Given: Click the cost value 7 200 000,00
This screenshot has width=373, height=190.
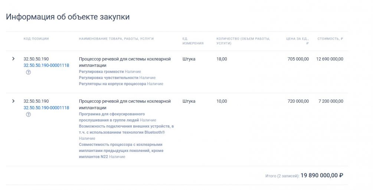Looking at the screenshot, I should coord(331,101).
